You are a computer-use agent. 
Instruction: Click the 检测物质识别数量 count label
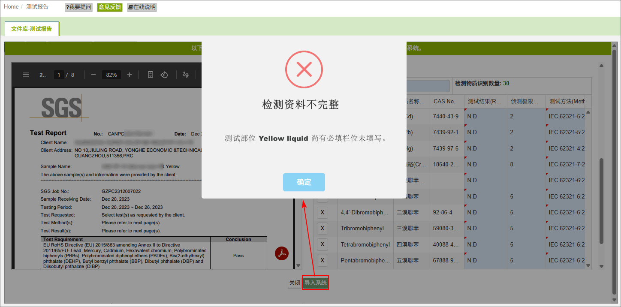(482, 83)
